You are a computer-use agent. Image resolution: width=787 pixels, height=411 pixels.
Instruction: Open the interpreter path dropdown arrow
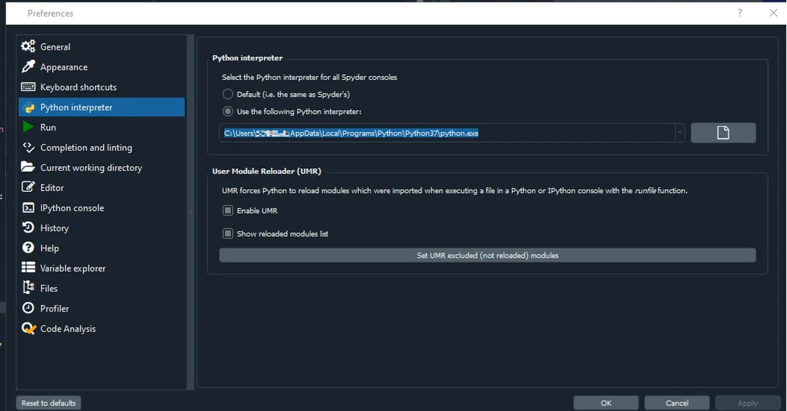coord(680,133)
